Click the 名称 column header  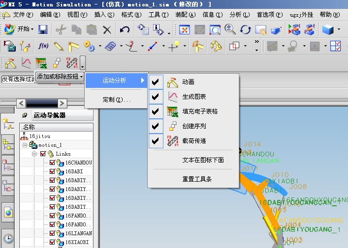[57, 127]
